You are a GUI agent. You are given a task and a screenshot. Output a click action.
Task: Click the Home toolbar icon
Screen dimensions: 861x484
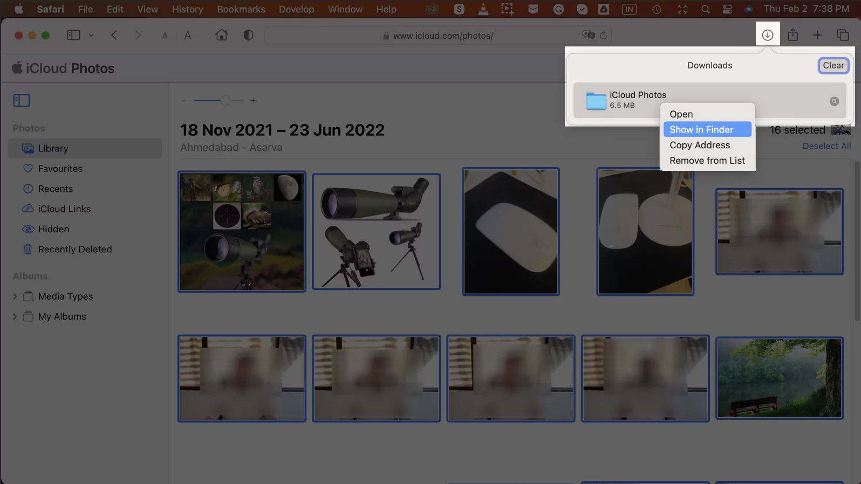pyautogui.click(x=221, y=35)
